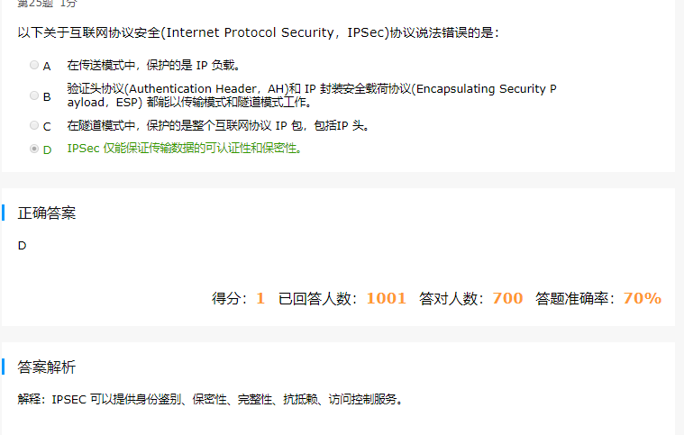This screenshot has width=684, height=435.
Task: Click the 70% accuracy rate value
Action: pyautogui.click(x=643, y=299)
